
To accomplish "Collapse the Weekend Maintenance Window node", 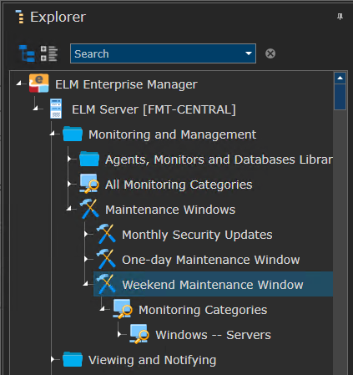I will coord(86,284).
